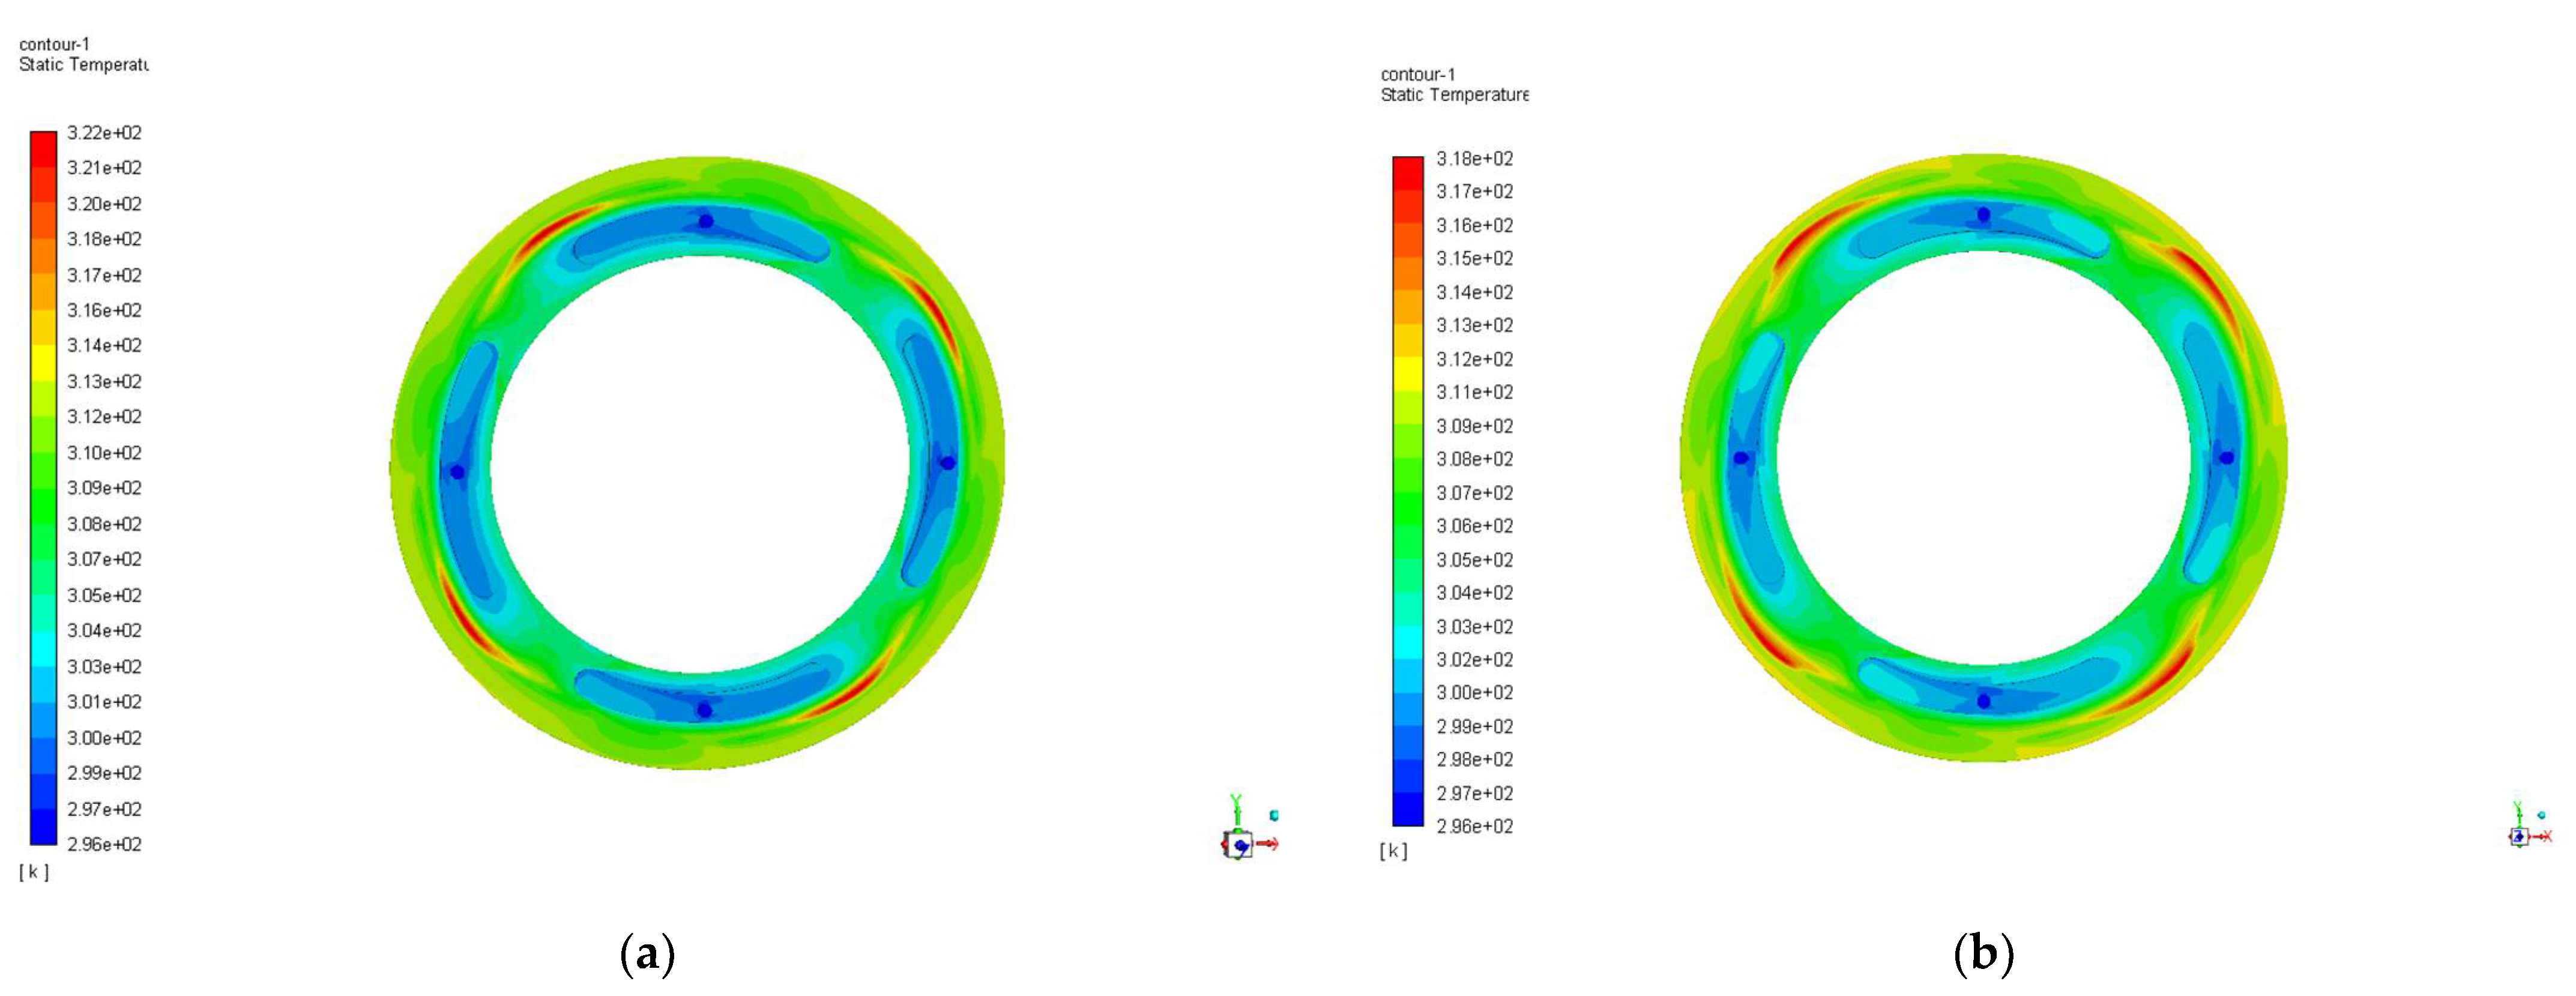Click the cyan Z-axis dot near right triad
This screenshot has height=996, width=2576.
(2541, 815)
